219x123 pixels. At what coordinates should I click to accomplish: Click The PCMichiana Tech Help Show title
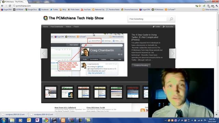(x=76, y=18)
